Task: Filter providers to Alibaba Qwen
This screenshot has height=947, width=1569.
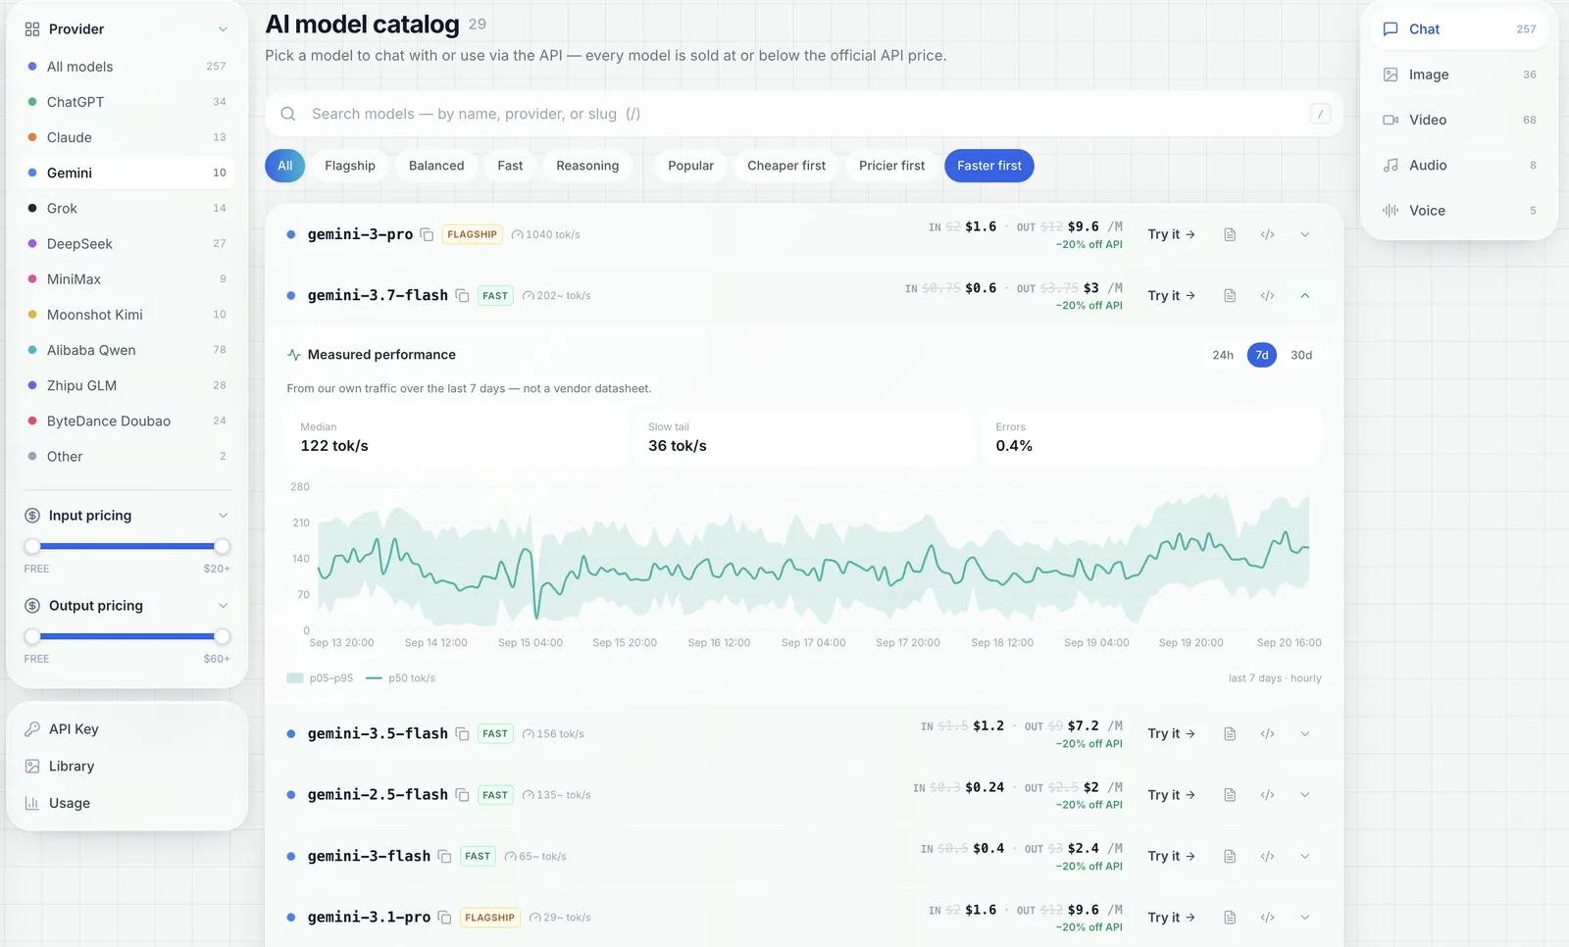Action: 127,350
